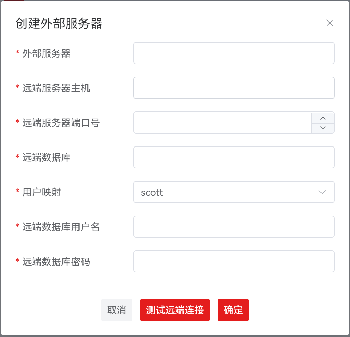The image size is (350, 337).
Task: Click the 外部服务器 field label
Action: pos(47,53)
